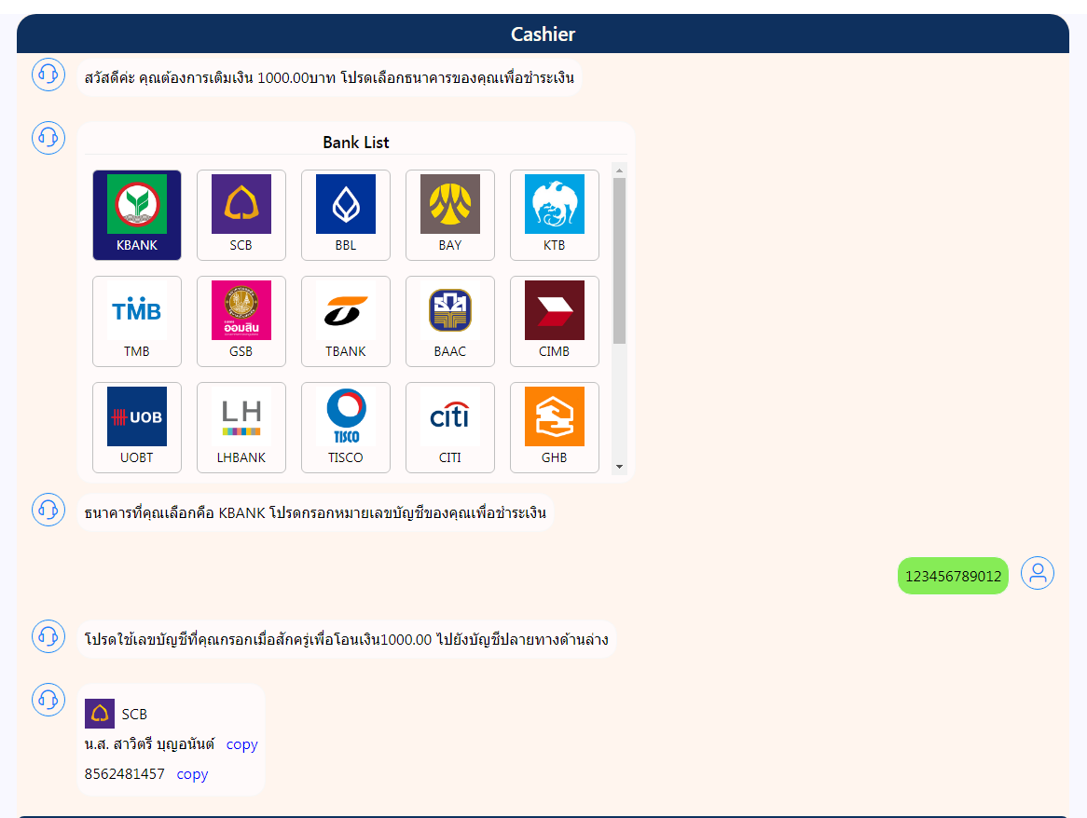Choose the TBANK bank tile
The image size is (1087, 818).
click(345, 321)
